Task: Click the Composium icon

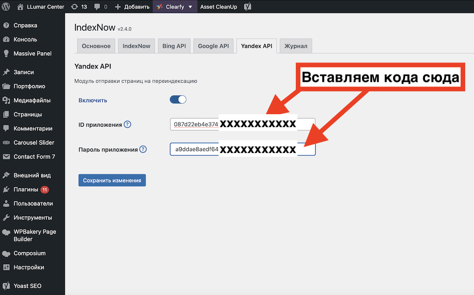Action: (x=6, y=254)
